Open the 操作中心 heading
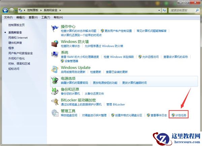Viewport: 202px width, 146px height. pos(68,27)
